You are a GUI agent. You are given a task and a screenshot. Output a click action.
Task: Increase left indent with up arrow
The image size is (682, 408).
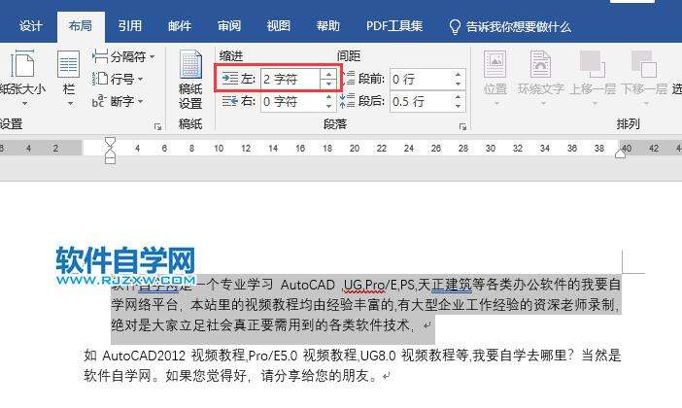[x=328, y=74]
